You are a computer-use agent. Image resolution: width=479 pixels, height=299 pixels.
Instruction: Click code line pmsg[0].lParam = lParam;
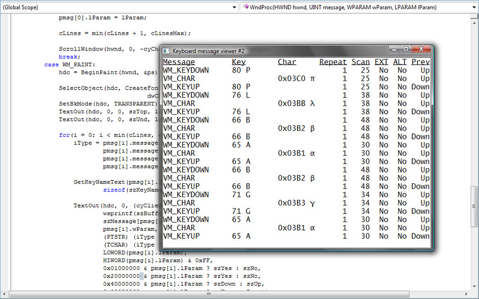click(x=103, y=18)
